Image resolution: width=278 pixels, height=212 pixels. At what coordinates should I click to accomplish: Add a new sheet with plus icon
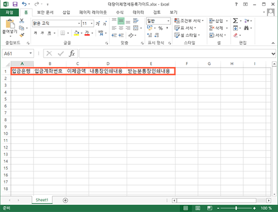click(x=66, y=200)
